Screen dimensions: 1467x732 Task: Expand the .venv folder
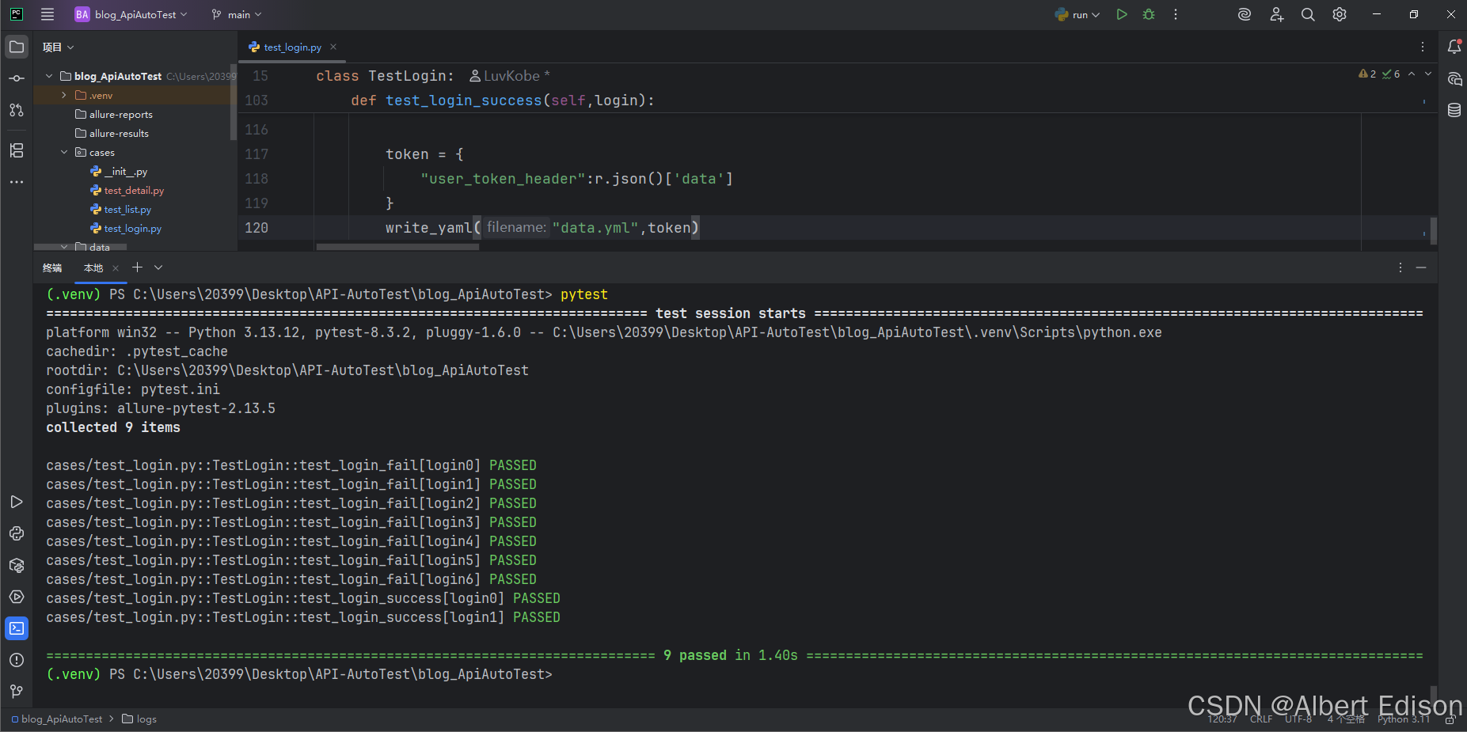tap(64, 95)
